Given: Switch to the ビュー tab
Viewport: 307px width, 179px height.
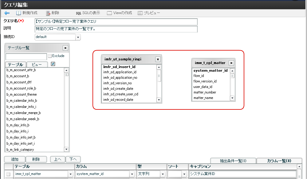Looking at the screenshot, I should (x=37, y=65).
